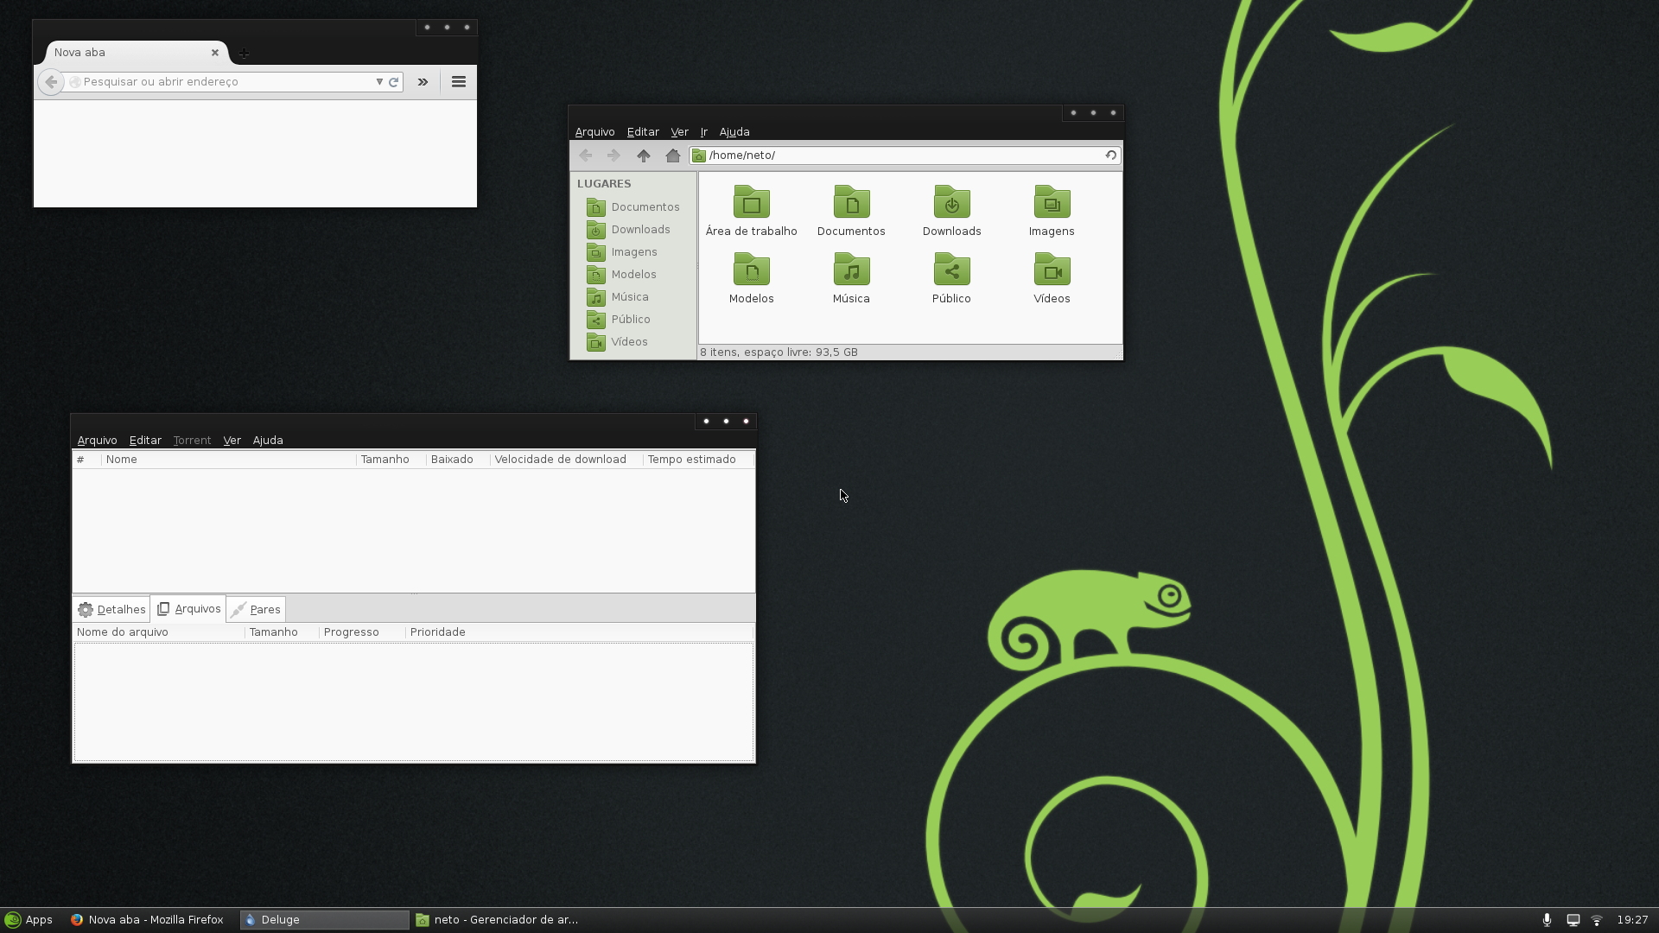Click microphone icon in system tray
1659x933 pixels.
point(1547,920)
